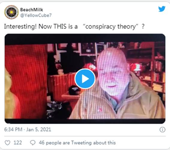Open the tweet info icon
The width and height of the screenshot is (170, 150).
(x=163, y=130)
